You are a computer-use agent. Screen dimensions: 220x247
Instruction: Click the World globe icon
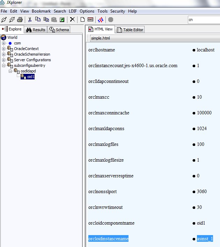coord(3,37)
